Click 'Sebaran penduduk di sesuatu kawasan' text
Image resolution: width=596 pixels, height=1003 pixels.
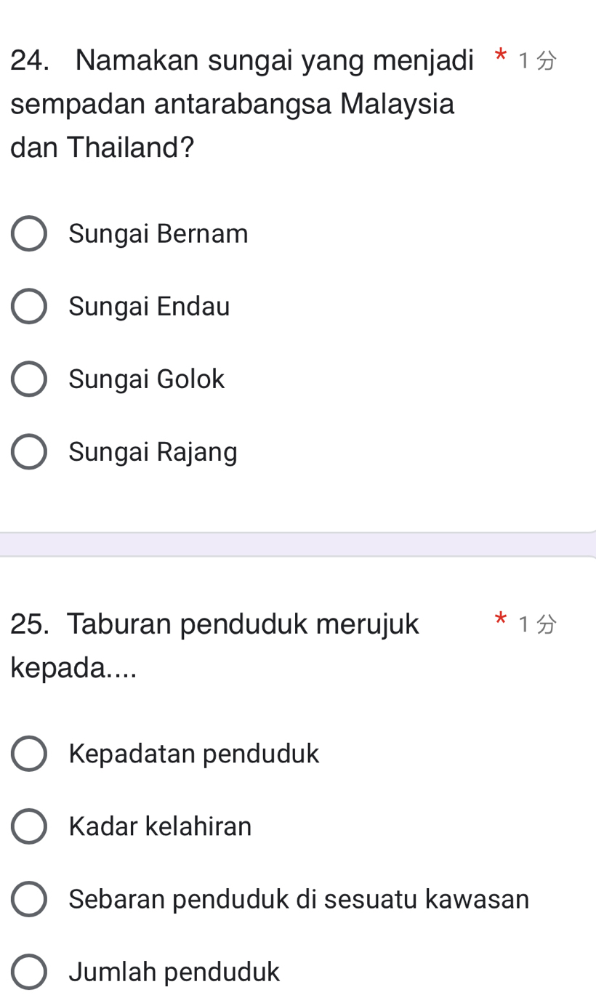299,899
